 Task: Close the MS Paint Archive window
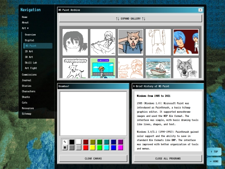pos(200,10)
